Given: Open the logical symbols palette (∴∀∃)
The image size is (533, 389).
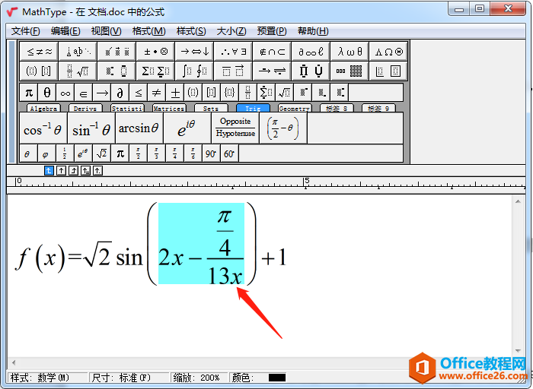Looking at the screenshot, I should point(233,52).
